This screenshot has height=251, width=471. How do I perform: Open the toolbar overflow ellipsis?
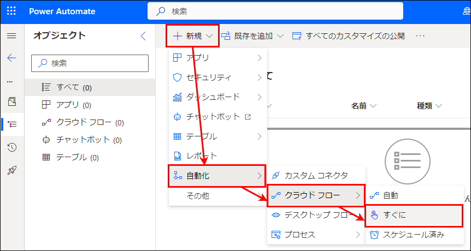pos(420,36)
